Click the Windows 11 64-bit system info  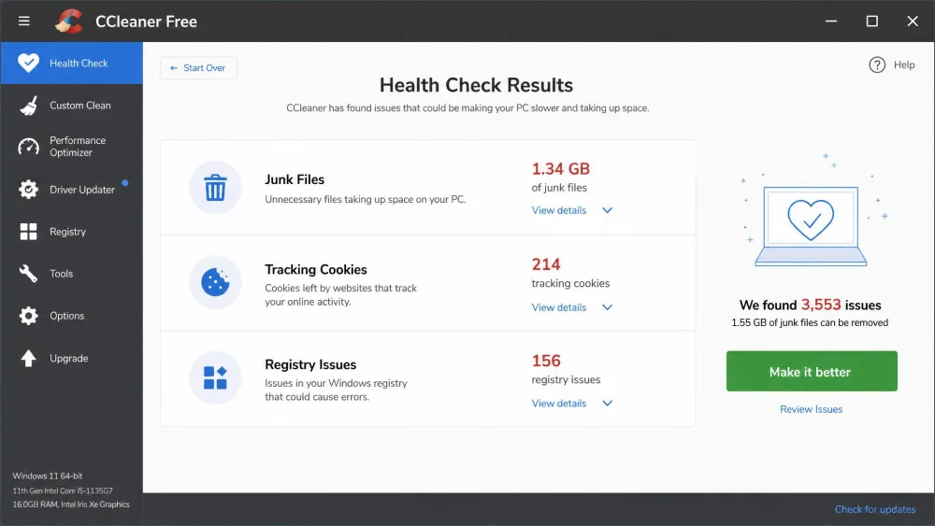pos(48,476)
